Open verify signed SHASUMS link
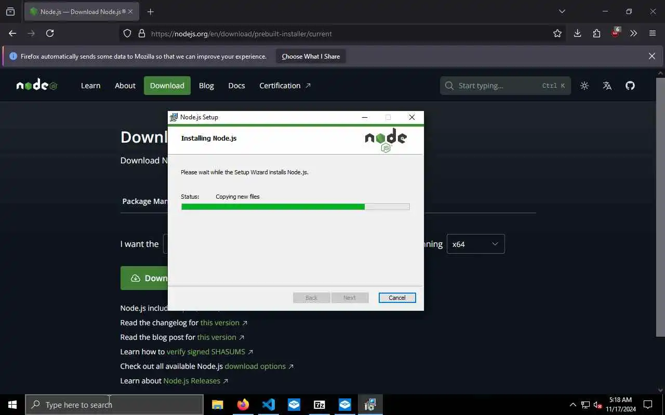The height and width of the screenshot is (415, 665). [x=206, y=352]
